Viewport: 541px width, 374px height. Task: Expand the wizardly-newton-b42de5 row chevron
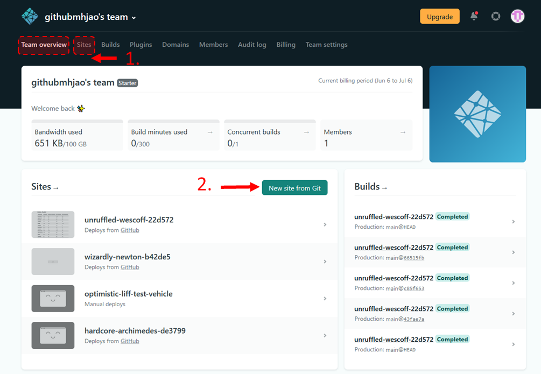point(325,262)
